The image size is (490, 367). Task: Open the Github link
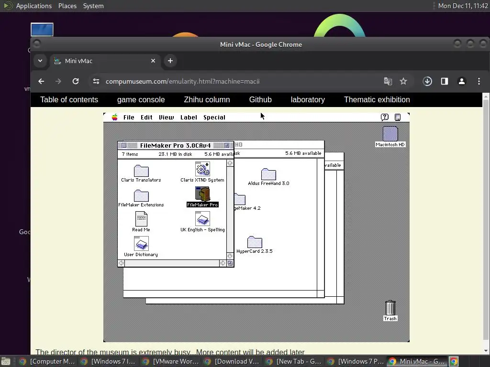click(x=260, y=99)
